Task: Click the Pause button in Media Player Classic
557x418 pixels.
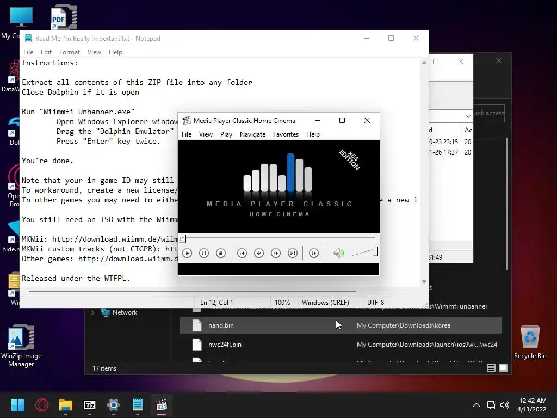Action: click(x=204, y=253)
